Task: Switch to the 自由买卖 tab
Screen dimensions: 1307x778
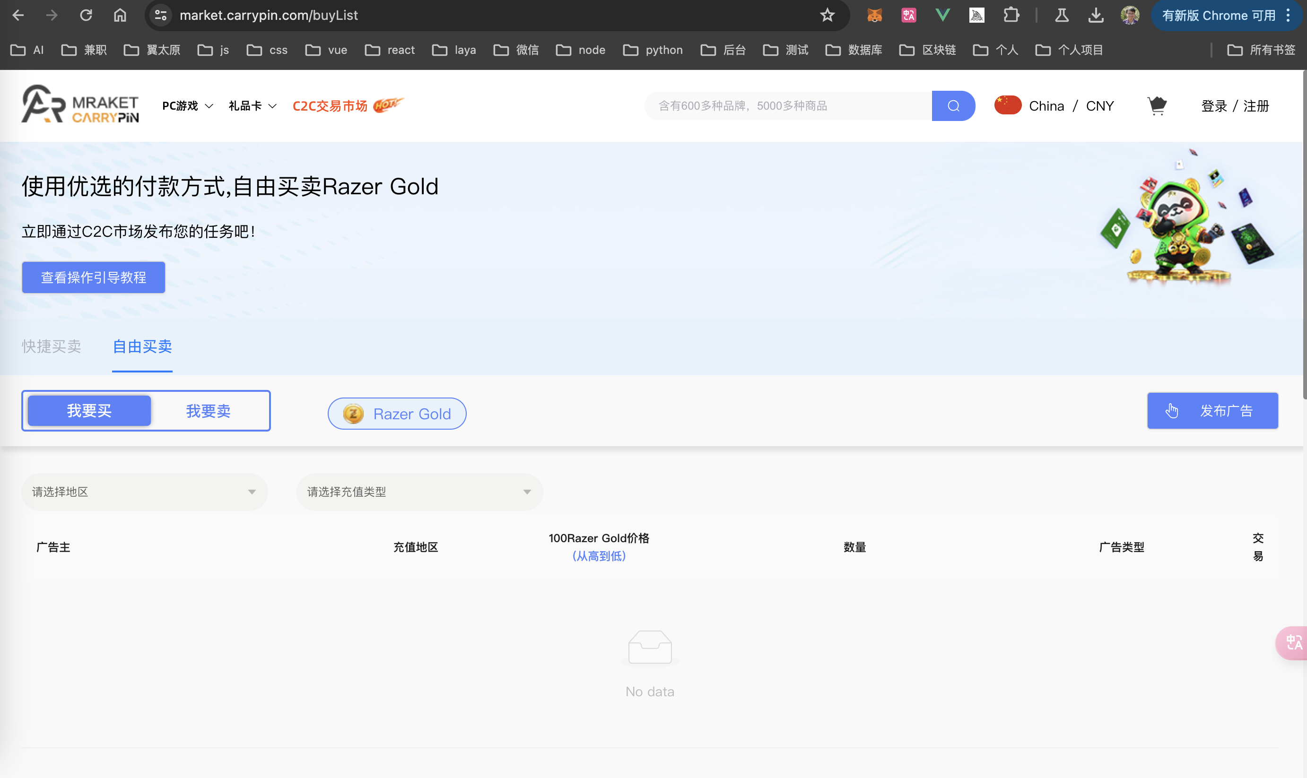Action: [142, 346]
